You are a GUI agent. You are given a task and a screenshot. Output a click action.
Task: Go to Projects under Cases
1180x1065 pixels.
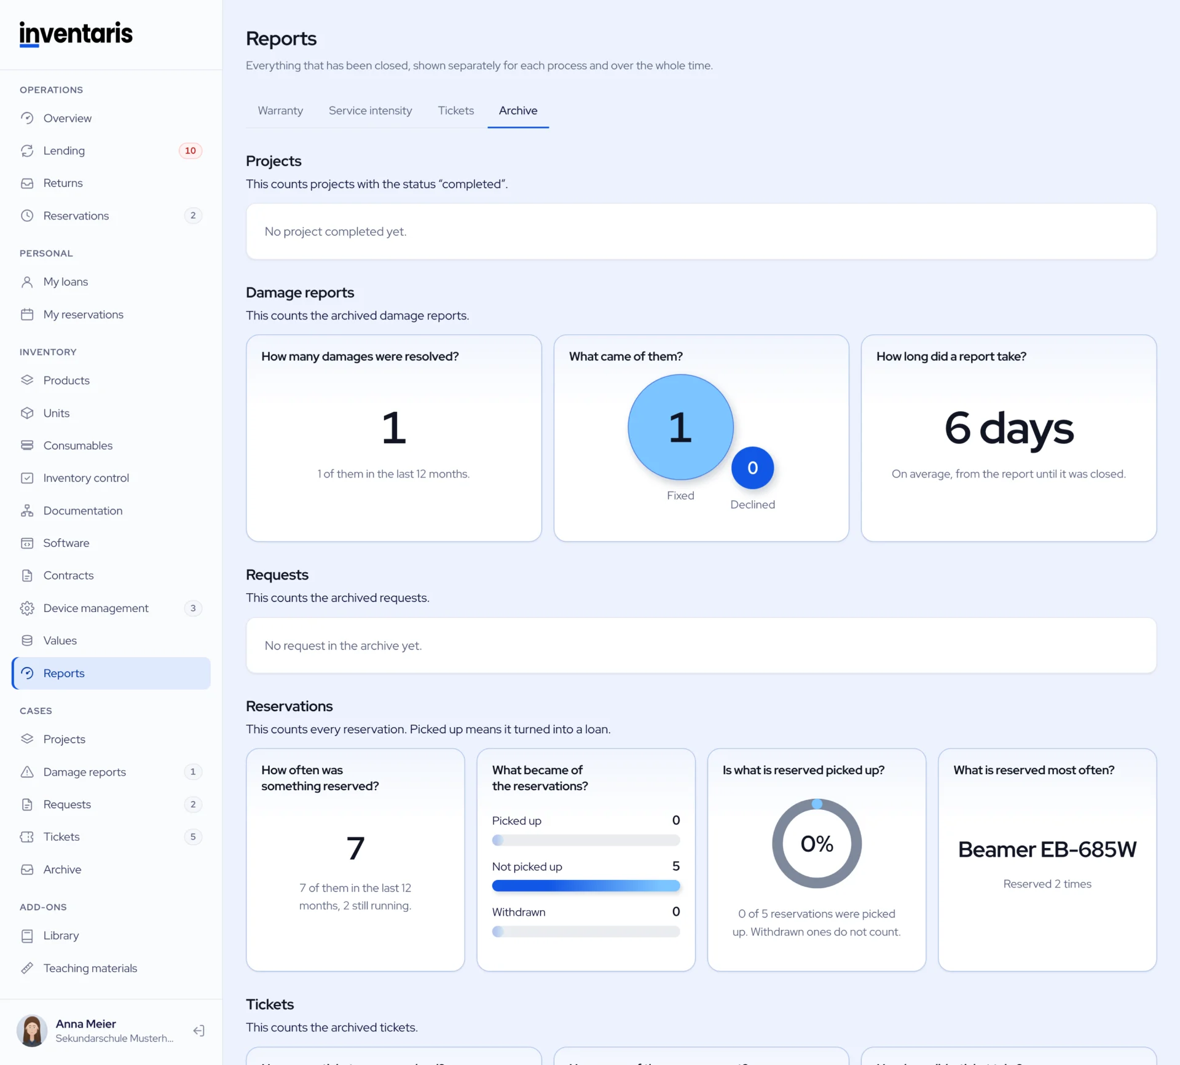[x=111, y=739]
